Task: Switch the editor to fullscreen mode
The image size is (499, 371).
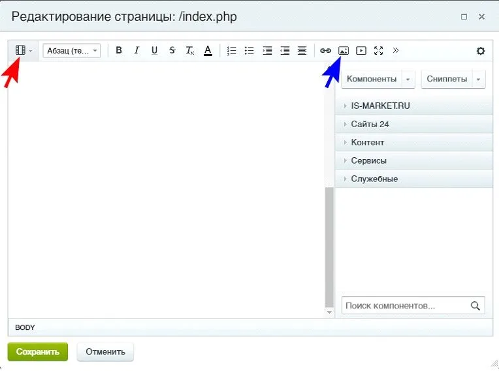Action: point(379,50)
